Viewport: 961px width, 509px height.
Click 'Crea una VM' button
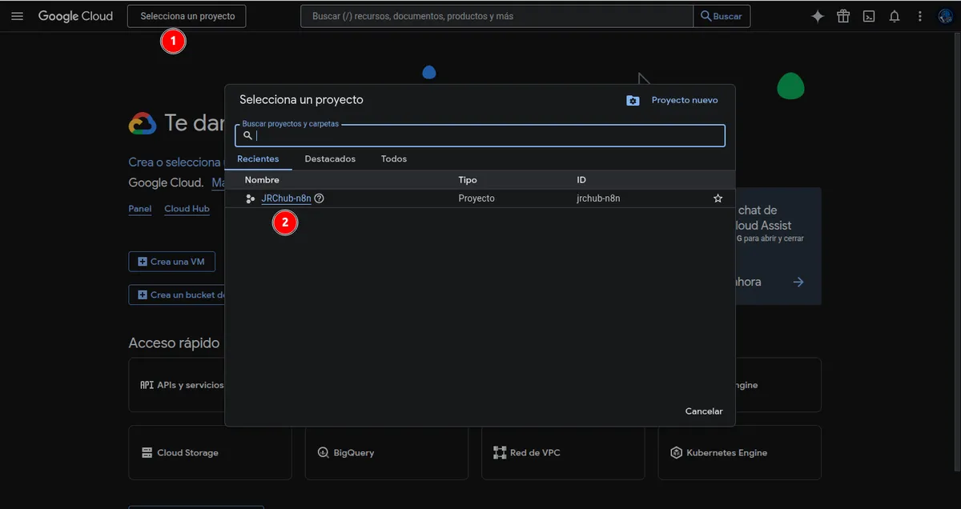171,262
